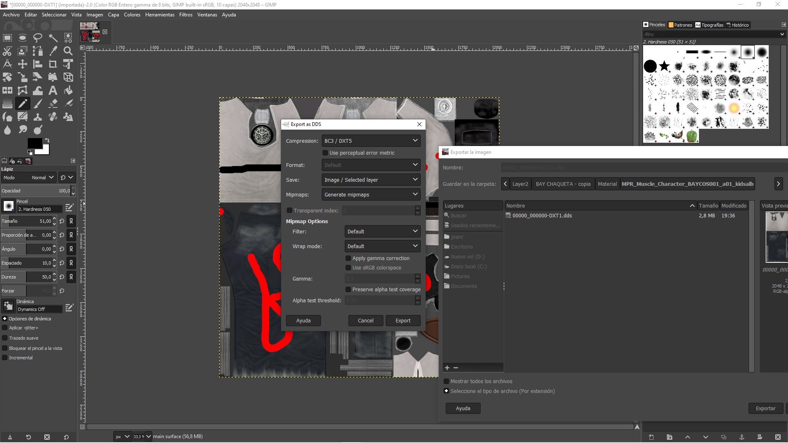Viewport: 788px width, 443px height.
Task: Choose the Heal bandage tool
Action: [53, 117]
